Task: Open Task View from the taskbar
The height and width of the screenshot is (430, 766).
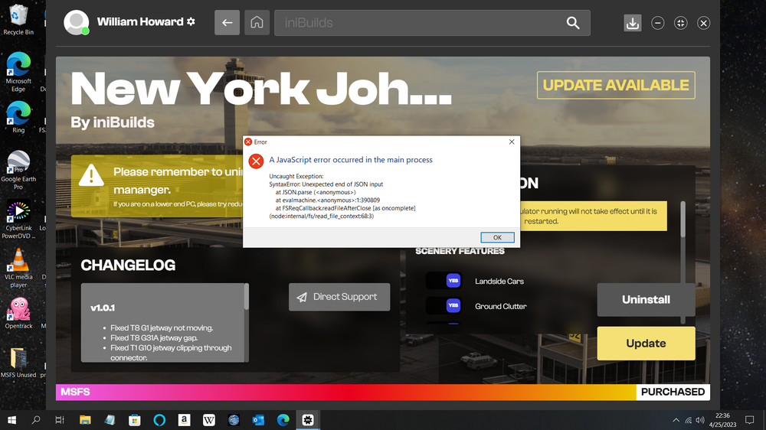Action: coord(60,420)
